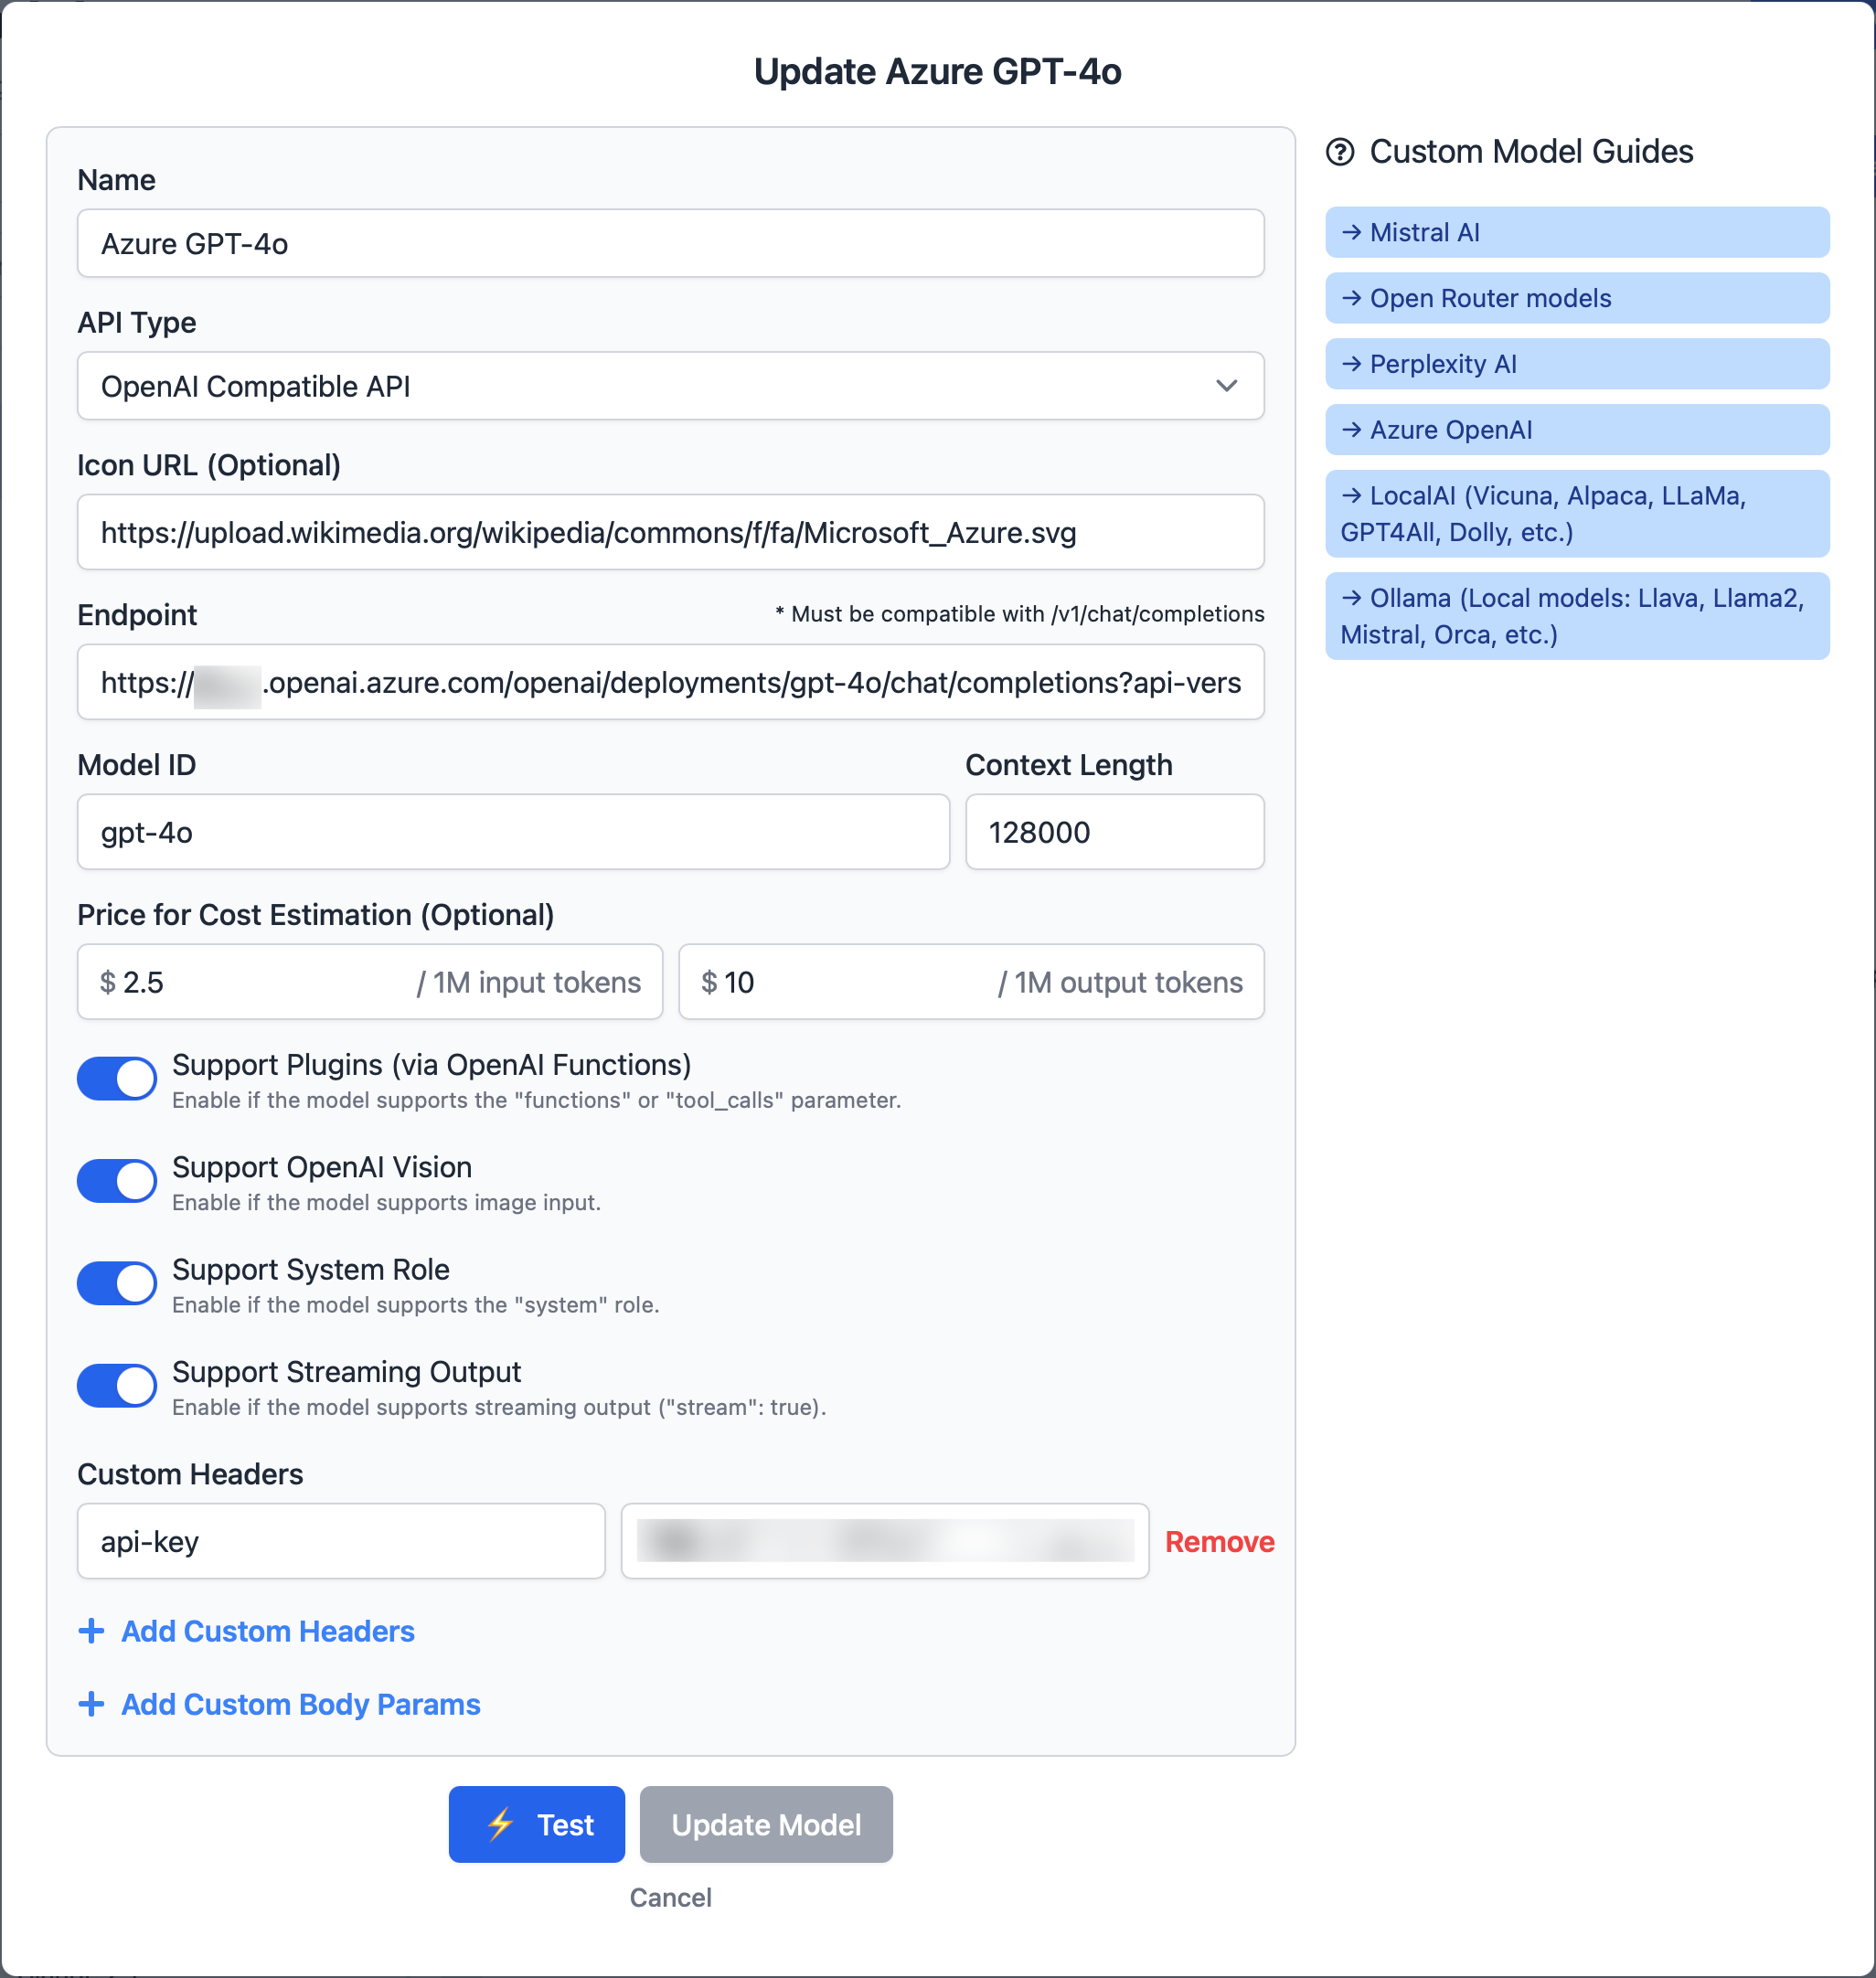Click the arrow icon next to Mistral AI
This screenshot has width=1876, height=1978.
(1352, 232)
